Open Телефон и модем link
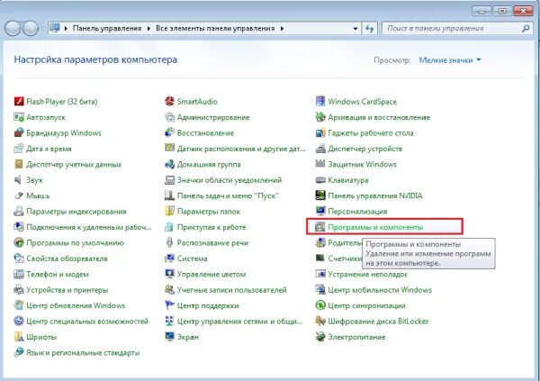This screenshot has height=381, width=540. coord(58,274)
